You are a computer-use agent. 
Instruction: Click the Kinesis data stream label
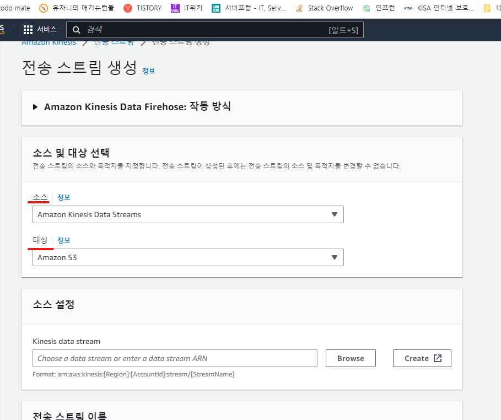pos(66,341)
